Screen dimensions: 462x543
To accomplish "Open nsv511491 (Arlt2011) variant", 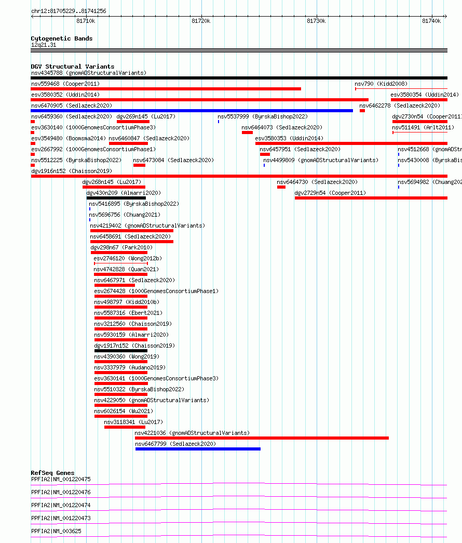I will pos(420,133).
